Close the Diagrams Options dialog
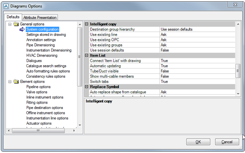Screen dimensions: 245x153 click(235, 5)
